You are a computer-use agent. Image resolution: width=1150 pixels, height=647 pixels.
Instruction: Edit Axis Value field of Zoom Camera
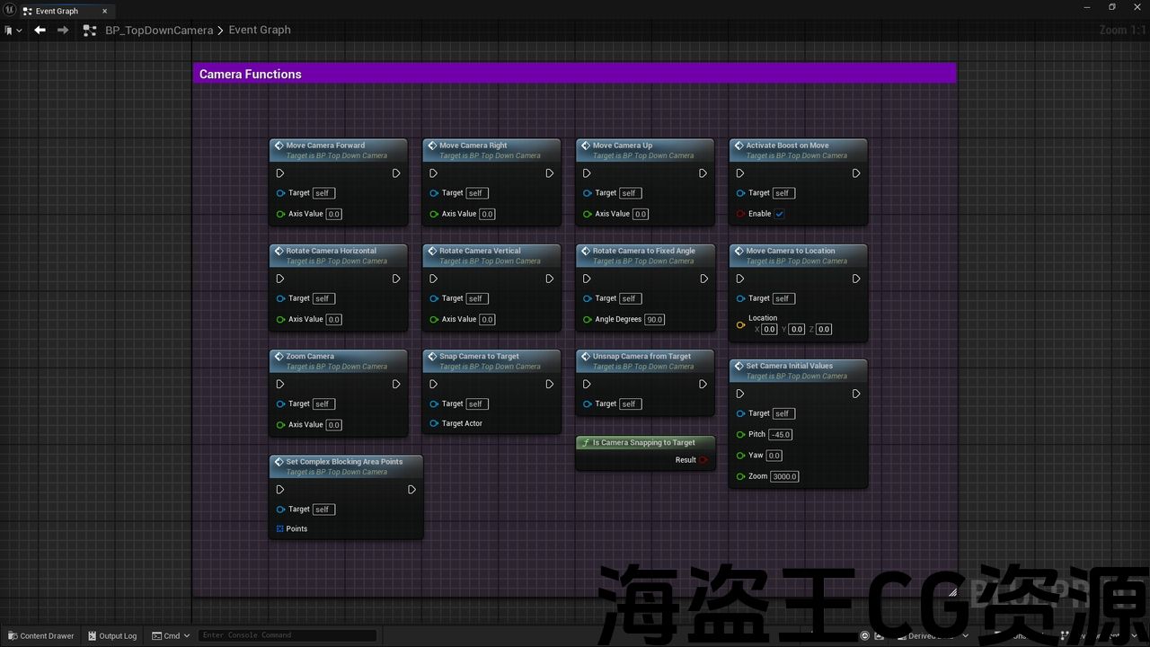pos(334,425)
